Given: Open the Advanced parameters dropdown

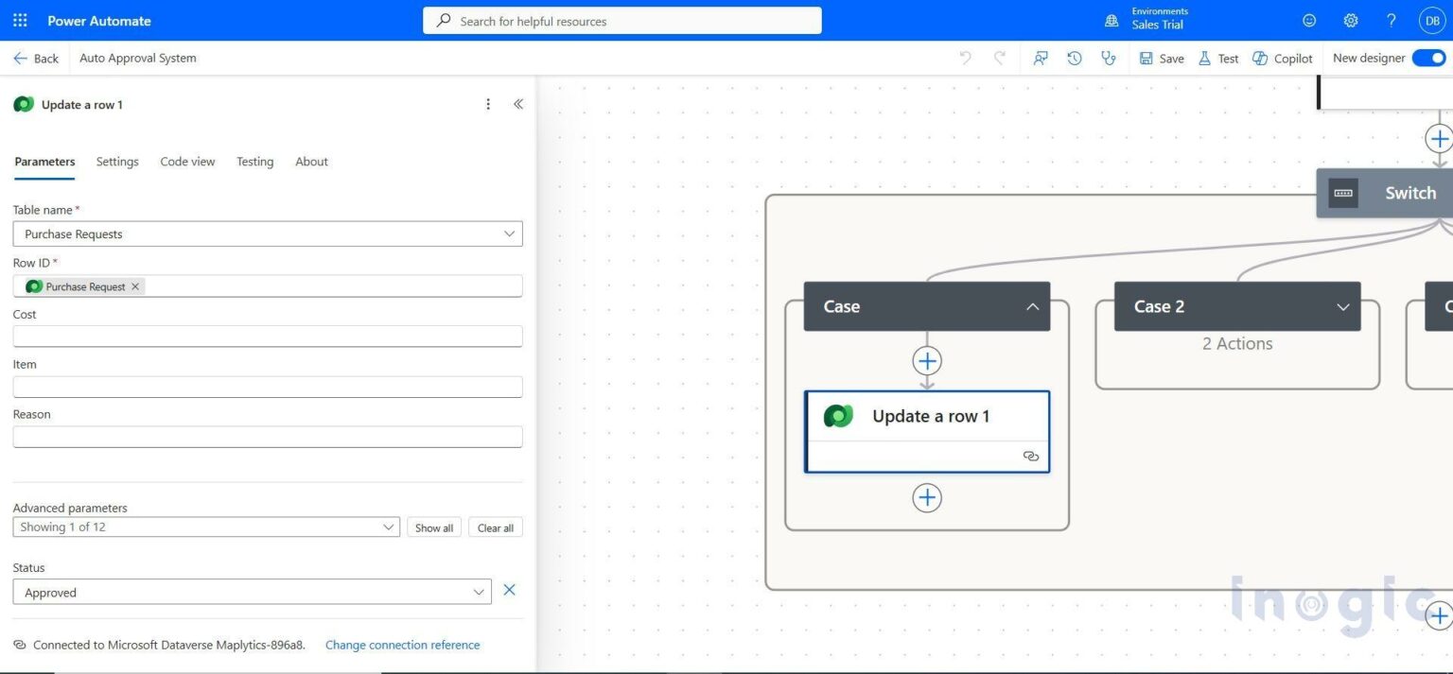Looking at the screenshot, I should point(206,527).
